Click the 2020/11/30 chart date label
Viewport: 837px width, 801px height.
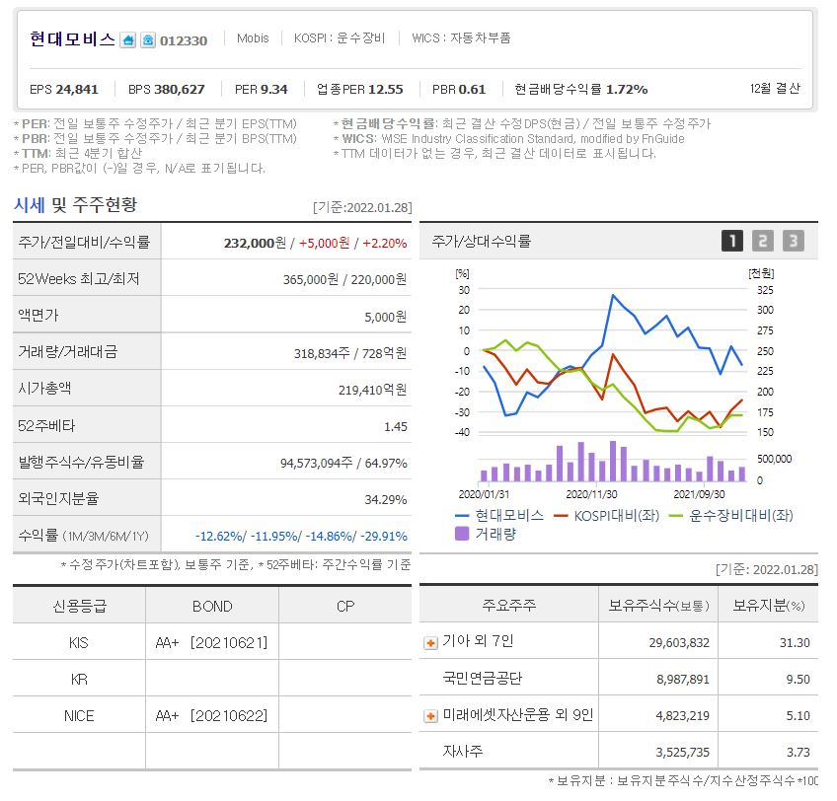click(591, 494)
